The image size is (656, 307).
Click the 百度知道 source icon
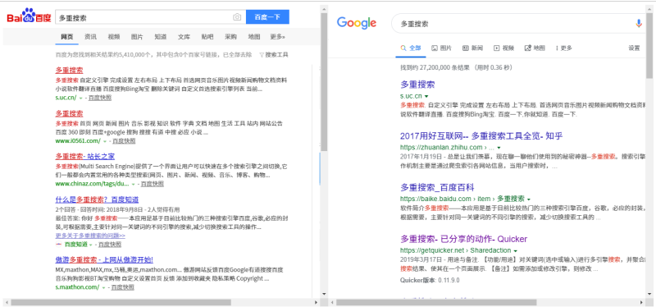(58, 244)
